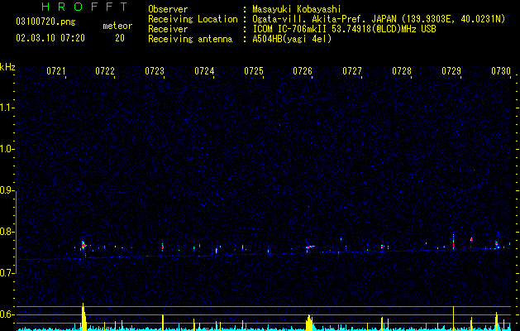
Task: Click the 1.1 kHz axis label
Action: tap(7, 108)
